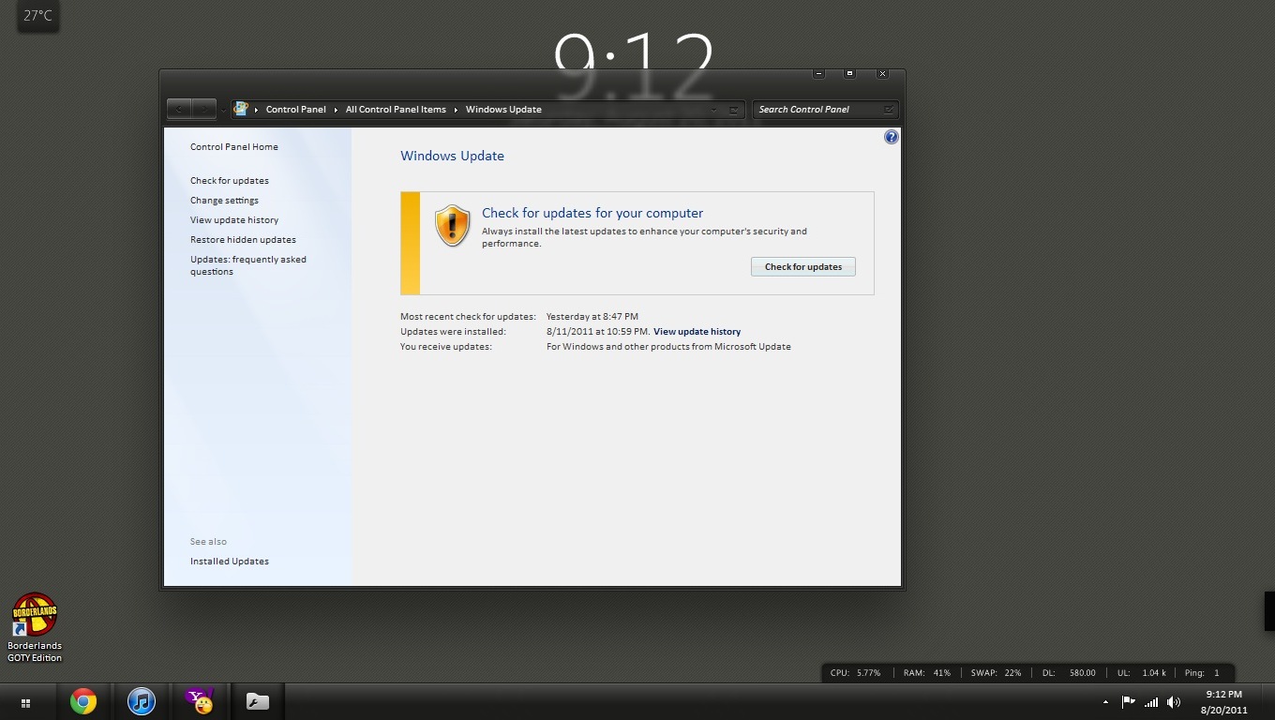
Task: Click the Check for updates button
Action: [803, 267]
